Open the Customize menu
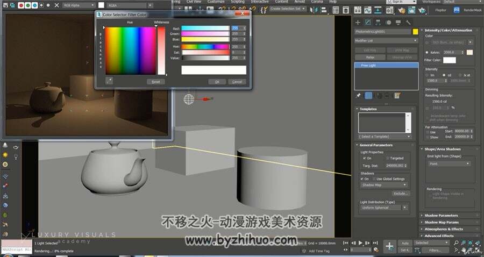The height and width of the screenshot is (257, 484). (216, 2)
